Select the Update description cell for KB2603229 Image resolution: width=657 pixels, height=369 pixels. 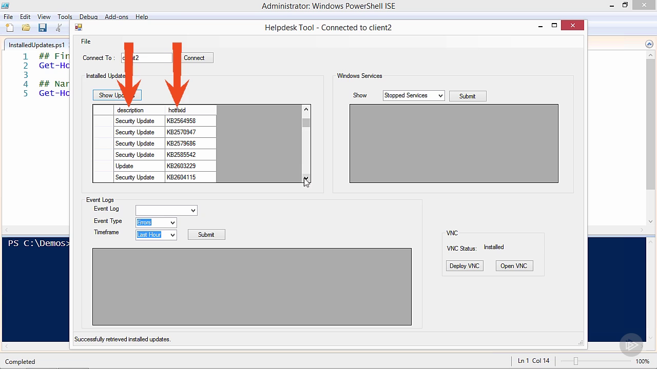click(139, 166)
